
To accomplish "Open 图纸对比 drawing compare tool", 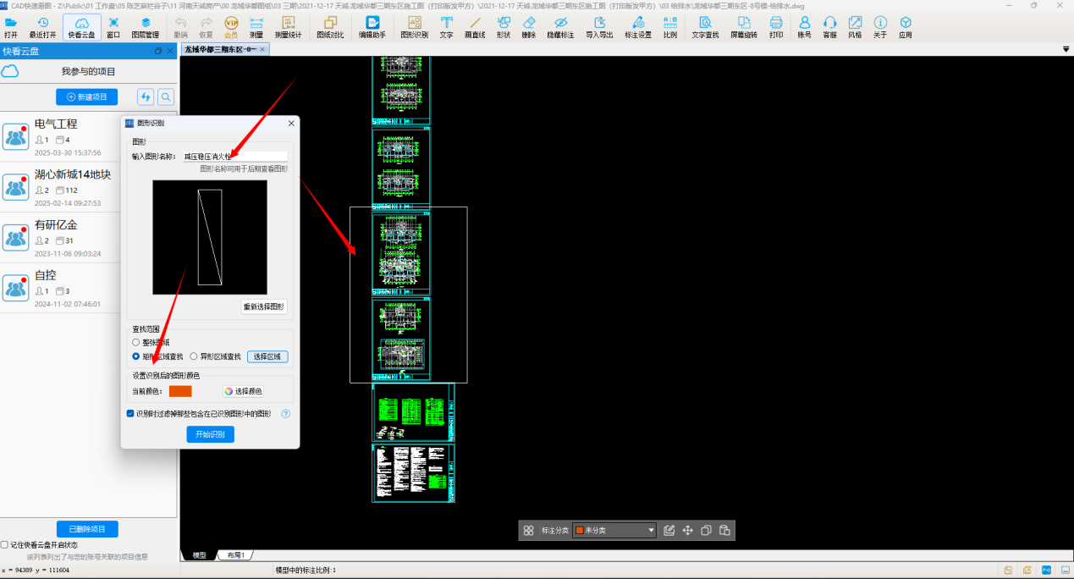I will pos(330,27).
